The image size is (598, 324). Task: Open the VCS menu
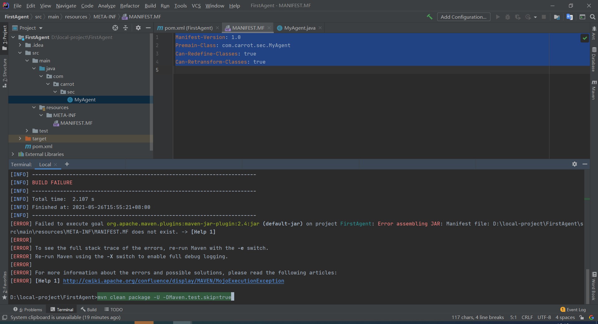click(196, 6)
